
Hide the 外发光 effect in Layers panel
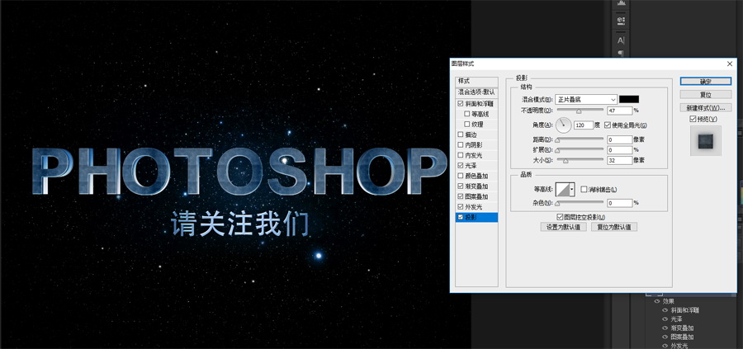[665, 347]
